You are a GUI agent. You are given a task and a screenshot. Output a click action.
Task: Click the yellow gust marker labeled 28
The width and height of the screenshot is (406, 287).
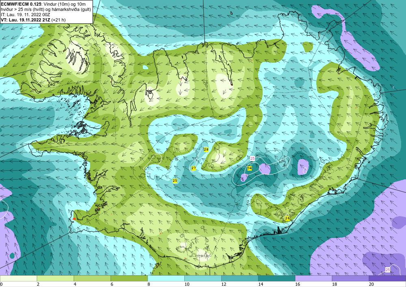click(x=206, y=149)
